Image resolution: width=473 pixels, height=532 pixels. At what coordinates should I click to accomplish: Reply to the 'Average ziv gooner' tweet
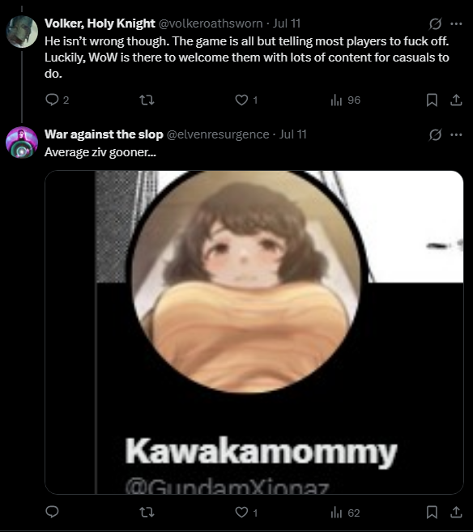(x=52, y=512)
